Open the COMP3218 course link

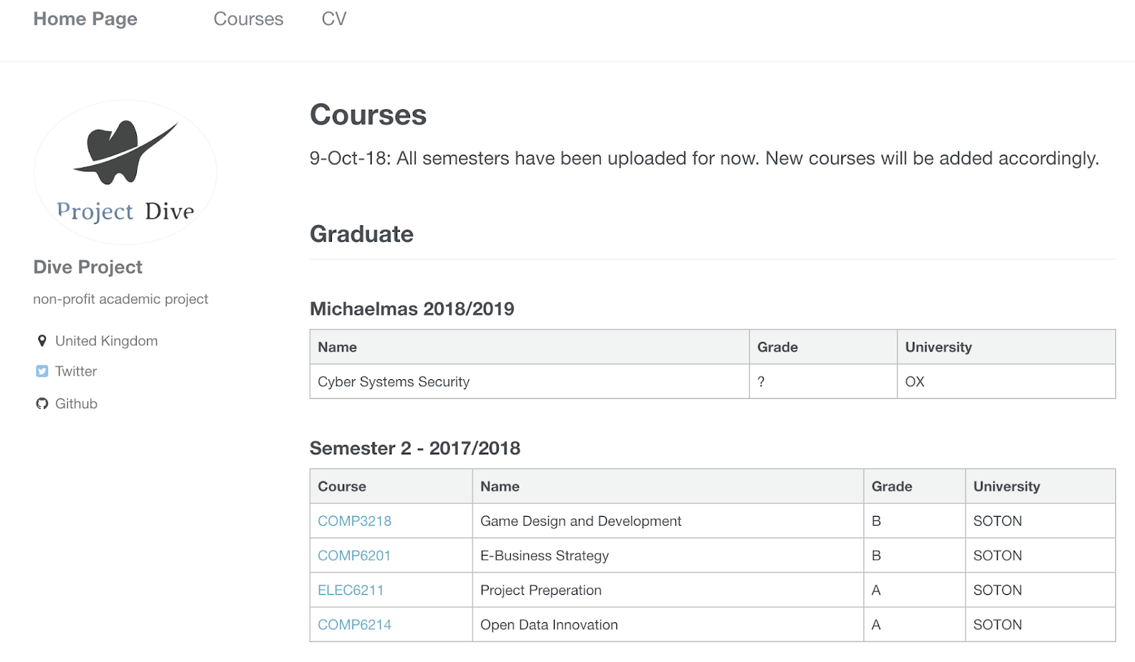pyautogui.click(x=355, y=521)
